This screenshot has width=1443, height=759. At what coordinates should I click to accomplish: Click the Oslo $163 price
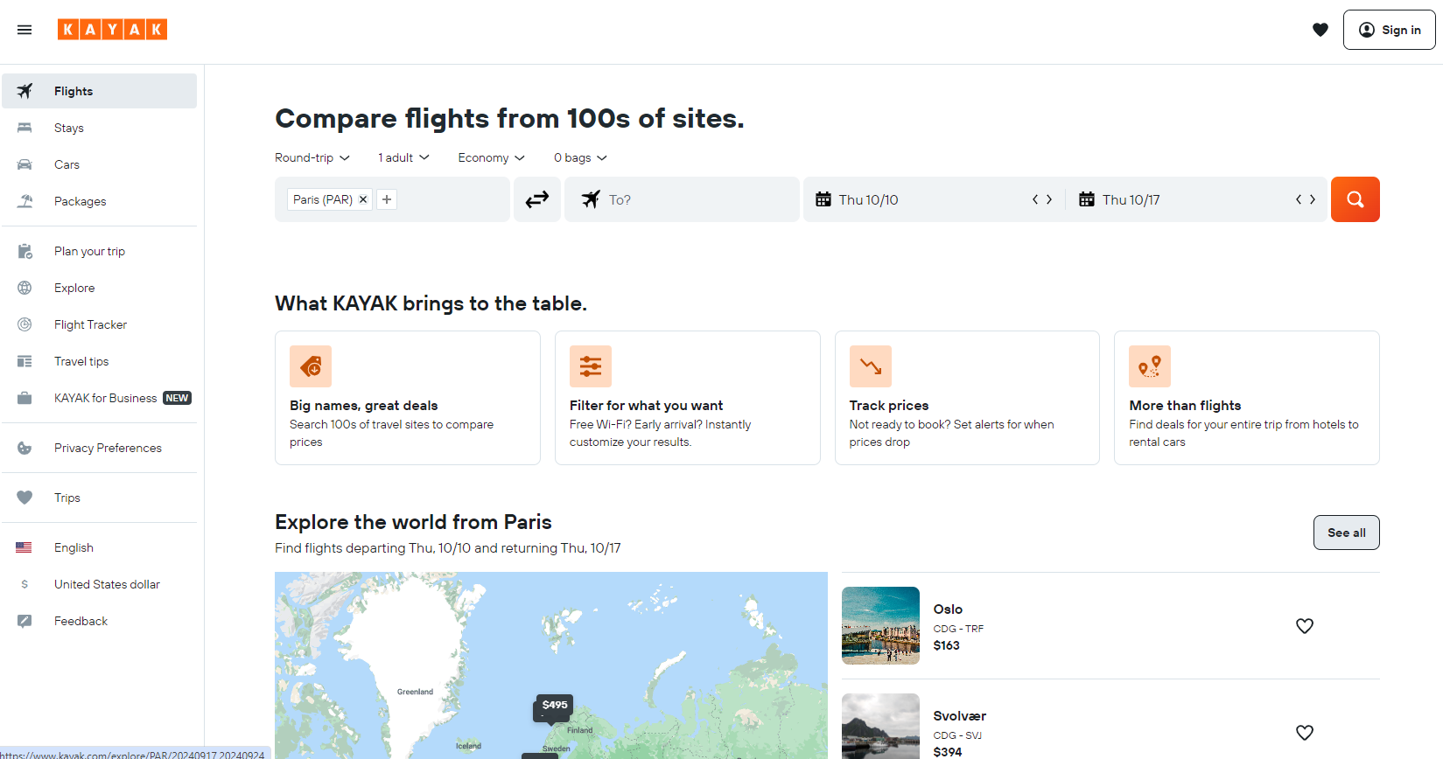pos(947,645)
